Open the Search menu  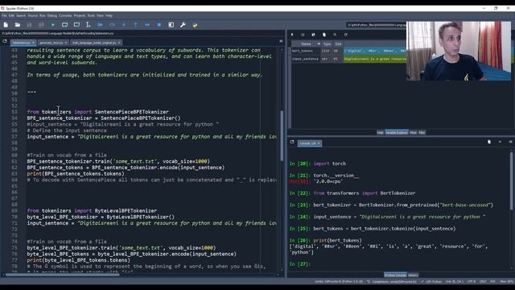click(21, 15)
